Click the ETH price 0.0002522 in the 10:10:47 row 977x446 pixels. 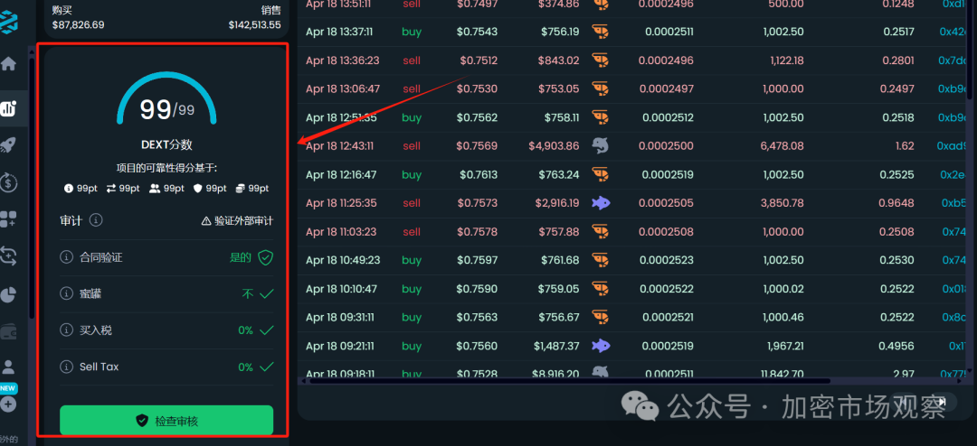coord(667,289)
